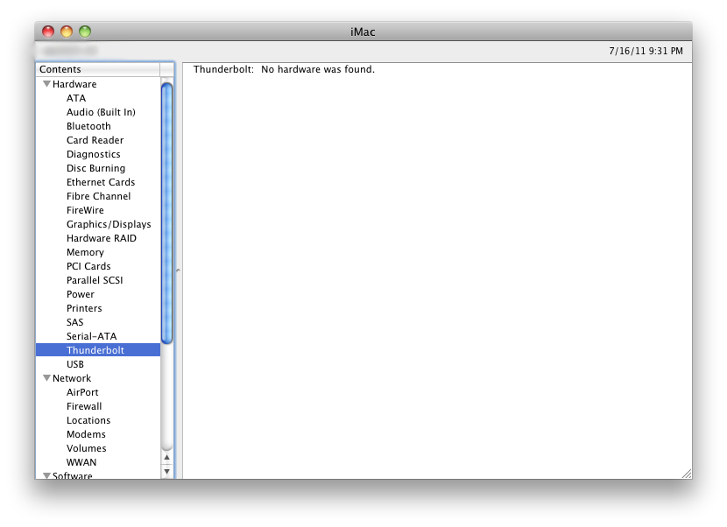View FireWire hardware details
Image resolution: width=727 pixels, height=527 pixels.
tap(85, 210)
